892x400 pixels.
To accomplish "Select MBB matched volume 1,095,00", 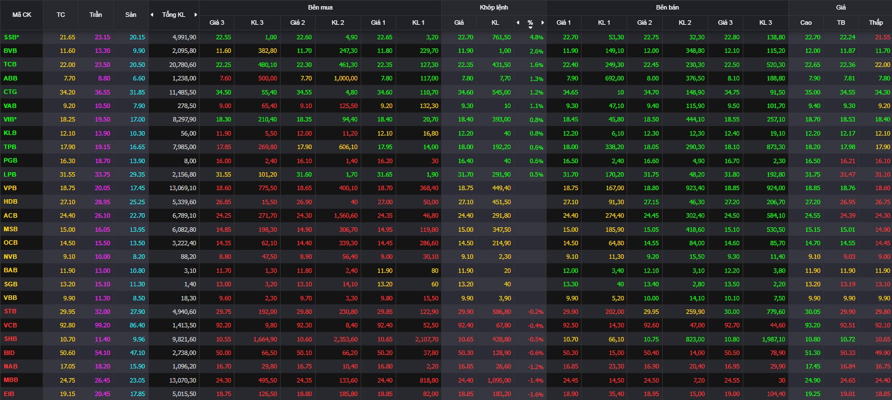I will [500, 380].
